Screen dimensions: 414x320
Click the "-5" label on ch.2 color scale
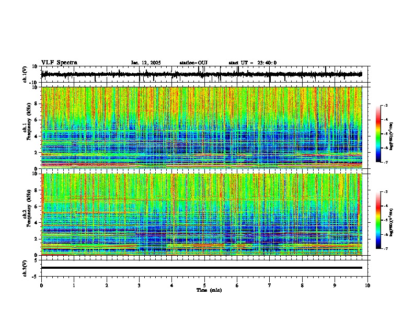click(385, 220)
